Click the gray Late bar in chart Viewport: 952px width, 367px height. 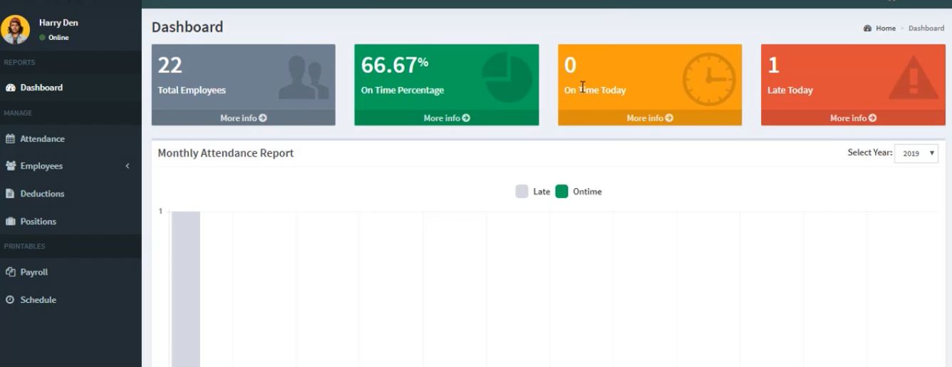tap(185, 289)
